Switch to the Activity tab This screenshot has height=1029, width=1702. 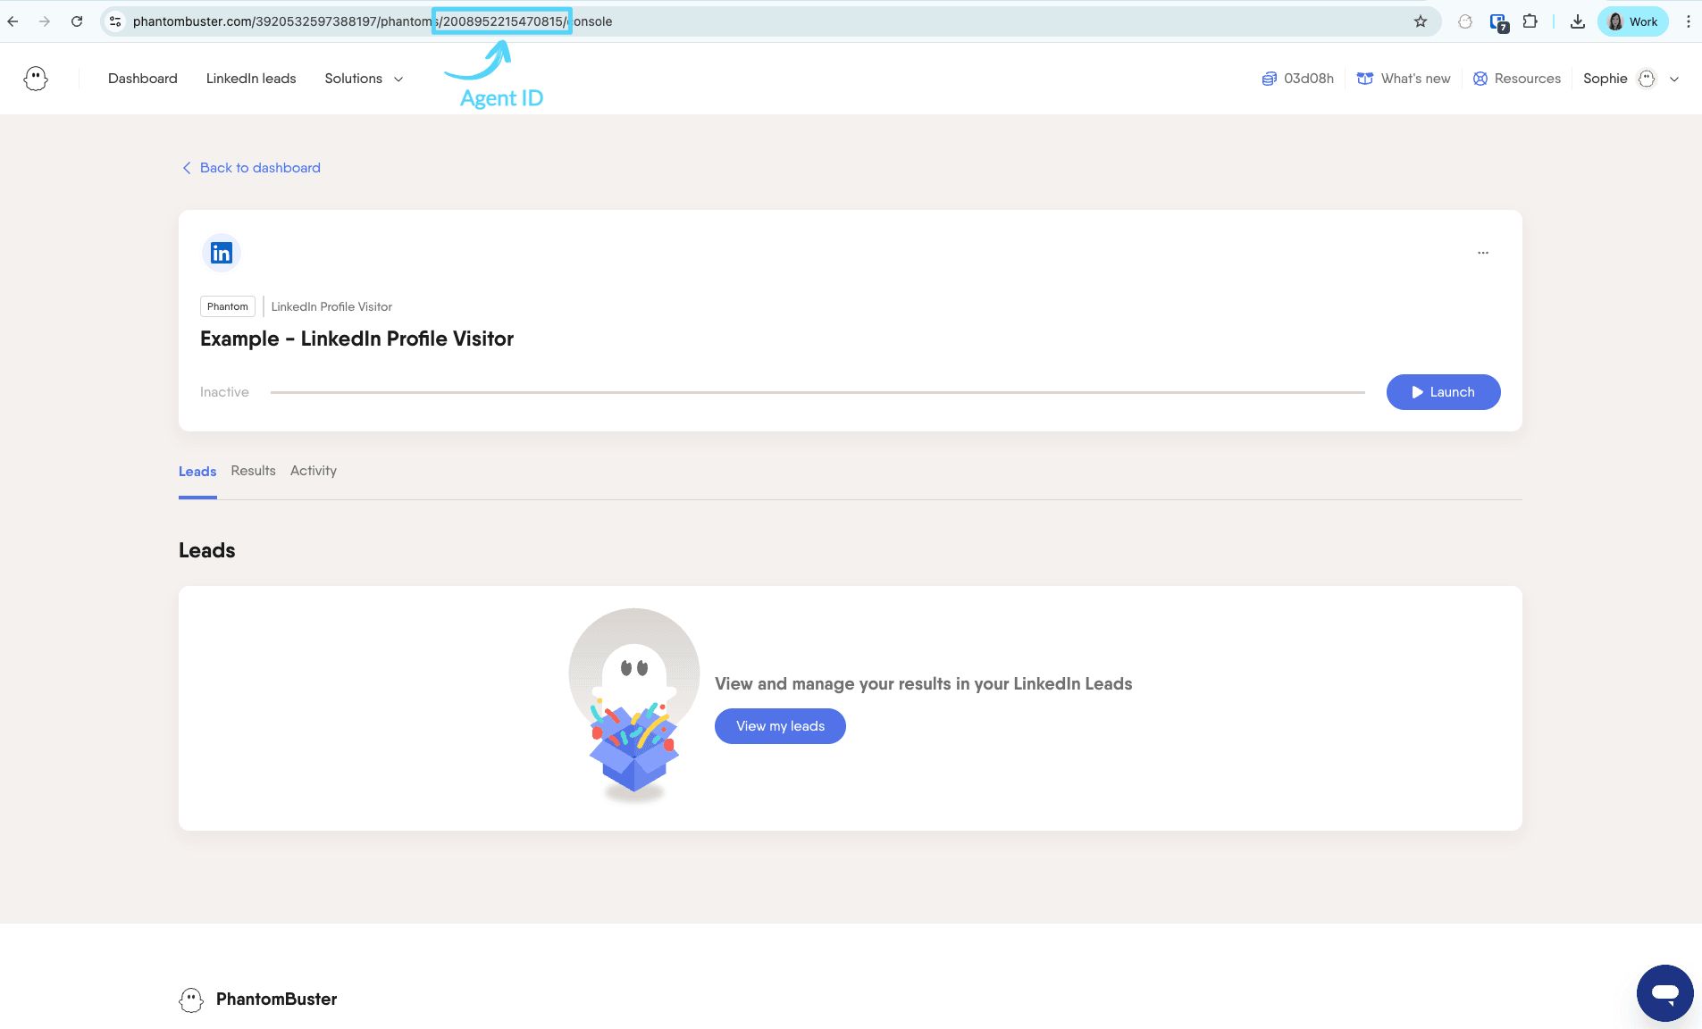314,471
